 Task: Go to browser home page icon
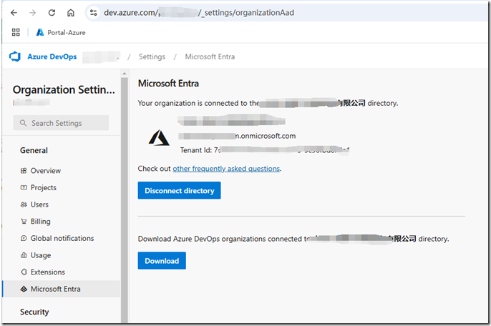click(x=70, y=13)
